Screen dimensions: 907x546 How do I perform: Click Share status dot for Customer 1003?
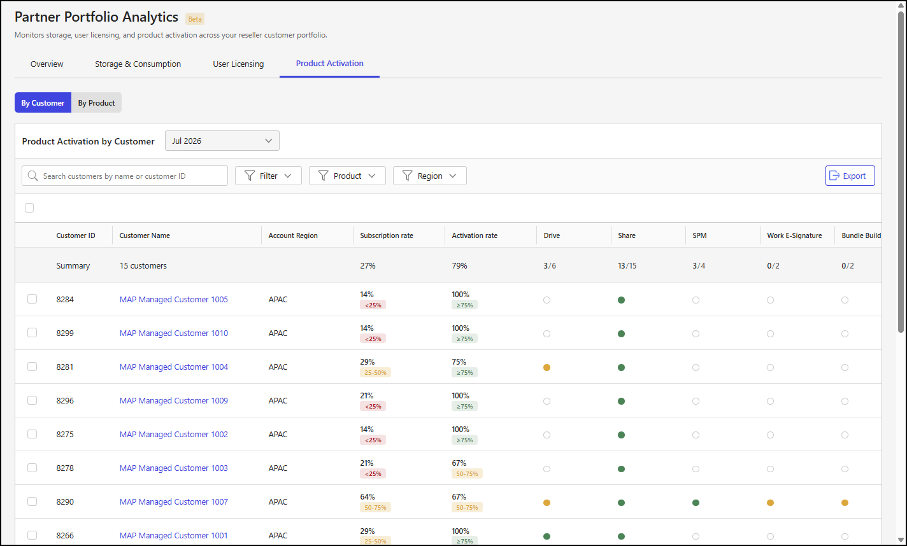coord(621,468)
